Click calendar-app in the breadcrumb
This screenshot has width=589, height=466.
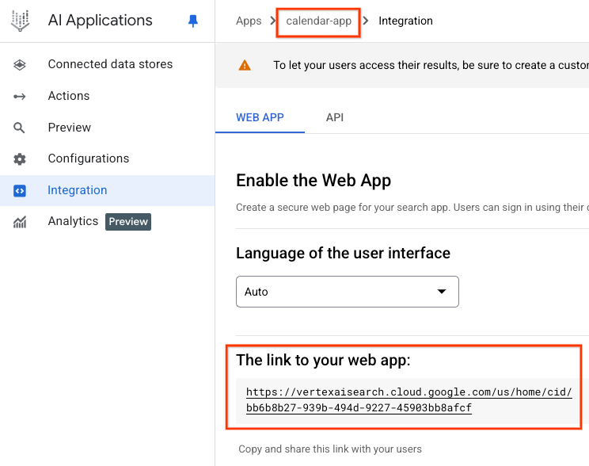click(318, 21)
